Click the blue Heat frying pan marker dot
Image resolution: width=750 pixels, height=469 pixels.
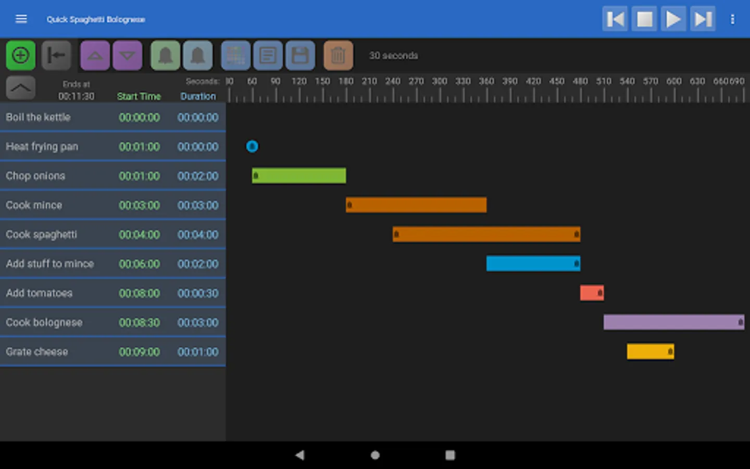point(252,146)
